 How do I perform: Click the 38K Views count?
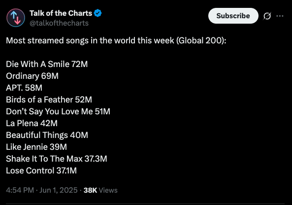pyautogui.click(x=100, y=190)
